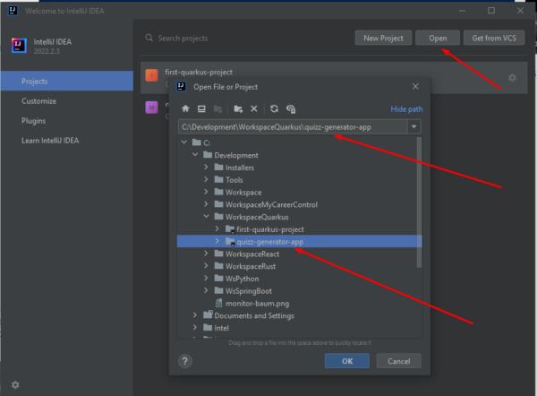Select quizz-generator-app in tree
The width and height of the screenshot is (537, 396).
299,241
